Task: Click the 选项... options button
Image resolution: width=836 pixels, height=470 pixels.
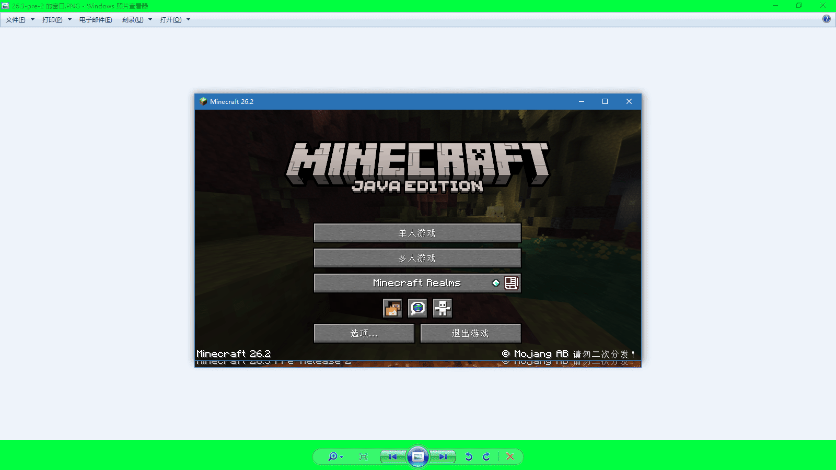Action: [364, 333]
